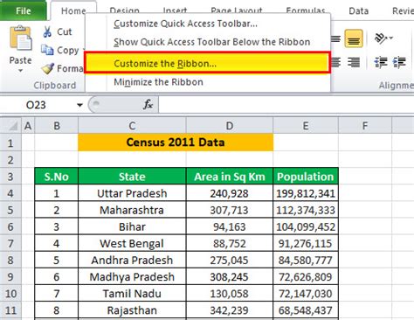Toggle the highlighted bottom align icon
This screenshot has width=414, height=320.
(x=354, y=38)
